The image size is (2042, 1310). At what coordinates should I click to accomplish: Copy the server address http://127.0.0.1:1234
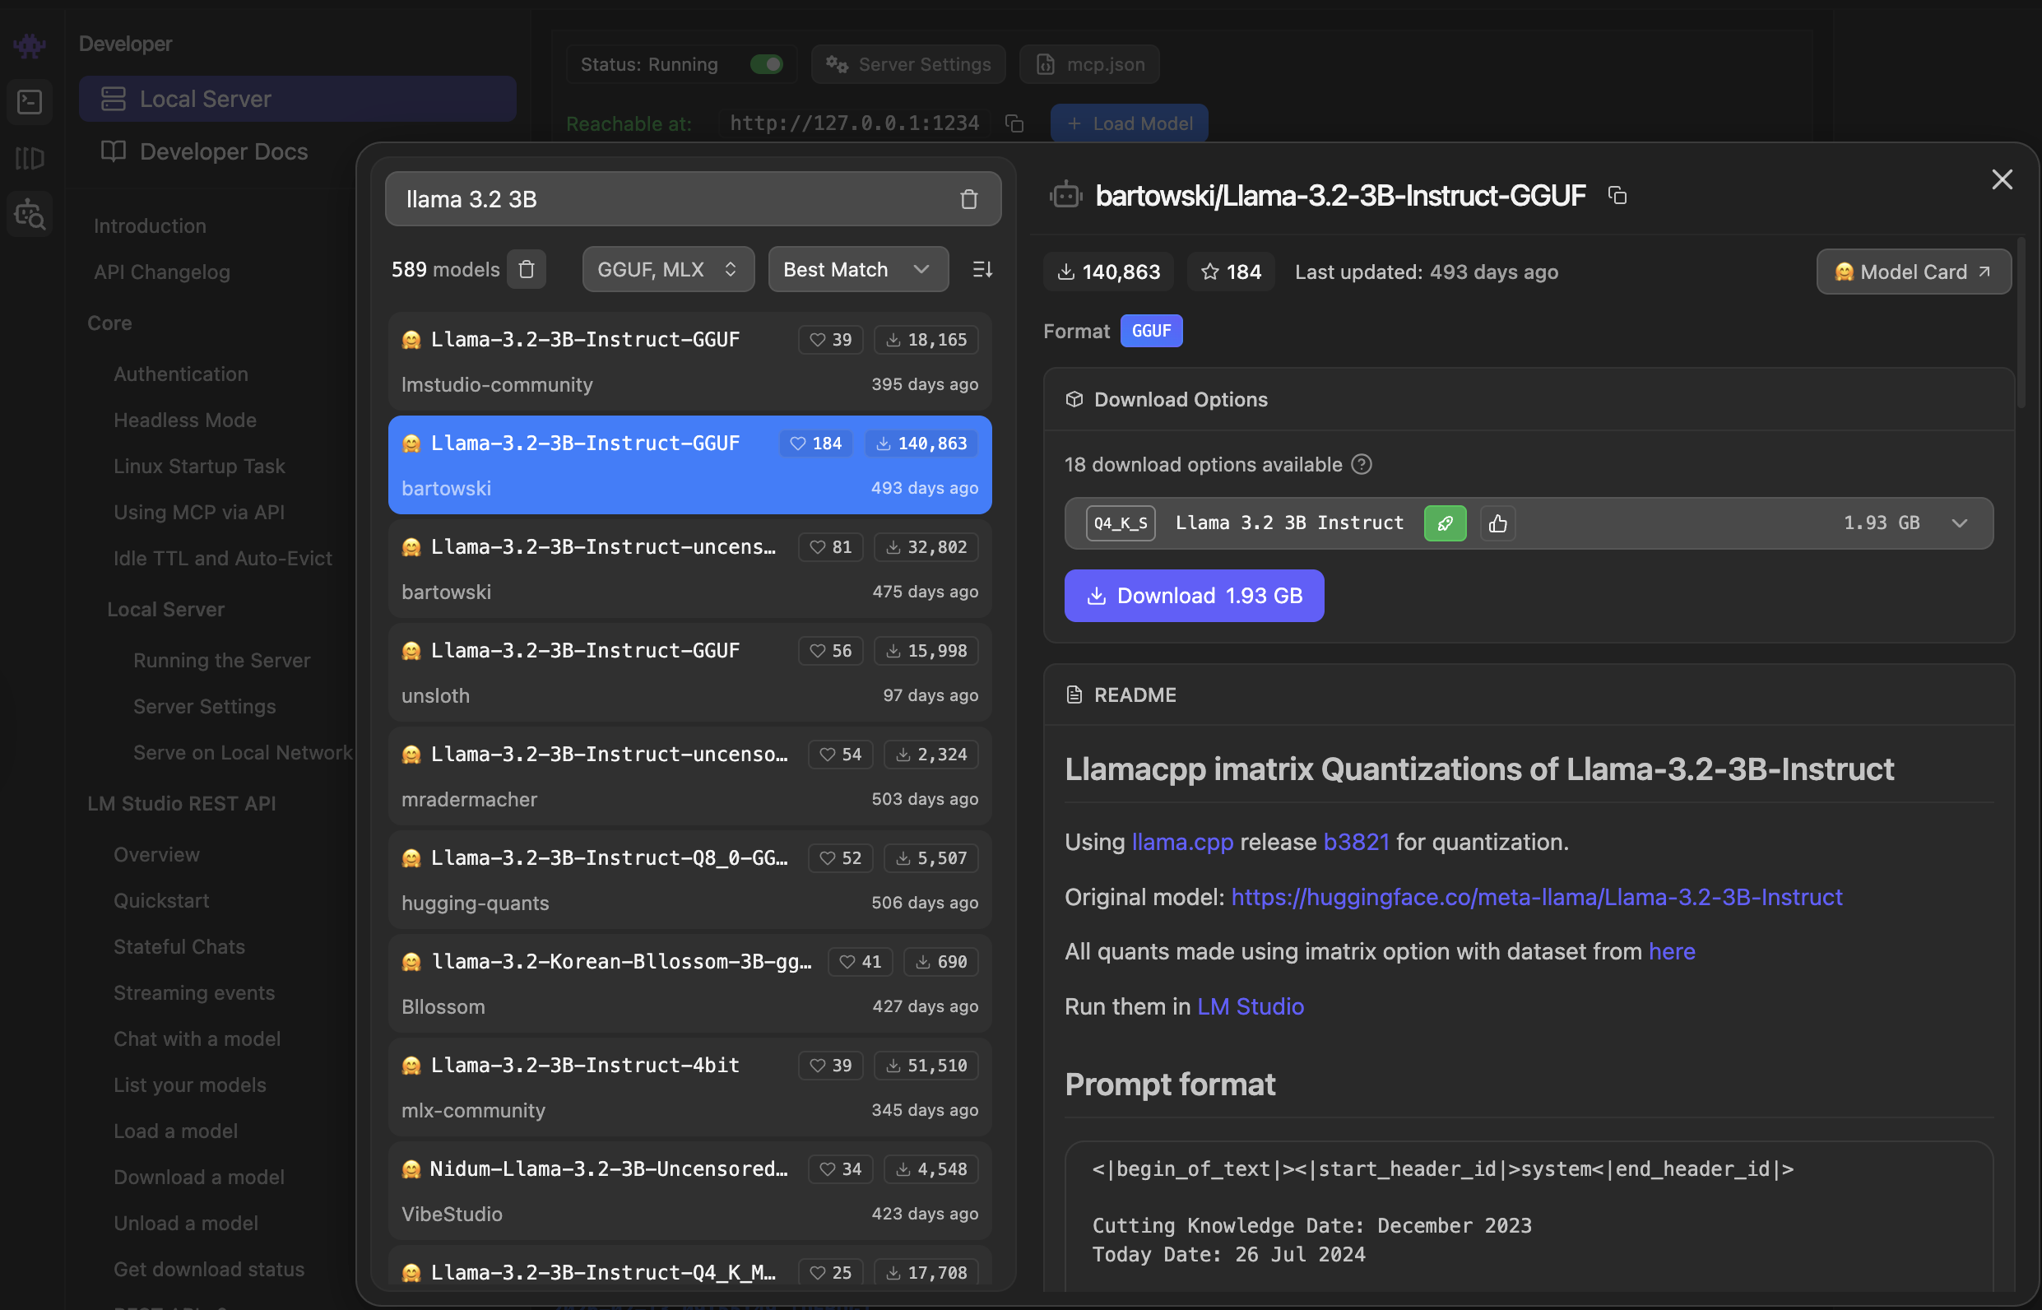[x=1014, y=123]
